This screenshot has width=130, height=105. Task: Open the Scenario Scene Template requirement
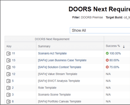point(54,94)
